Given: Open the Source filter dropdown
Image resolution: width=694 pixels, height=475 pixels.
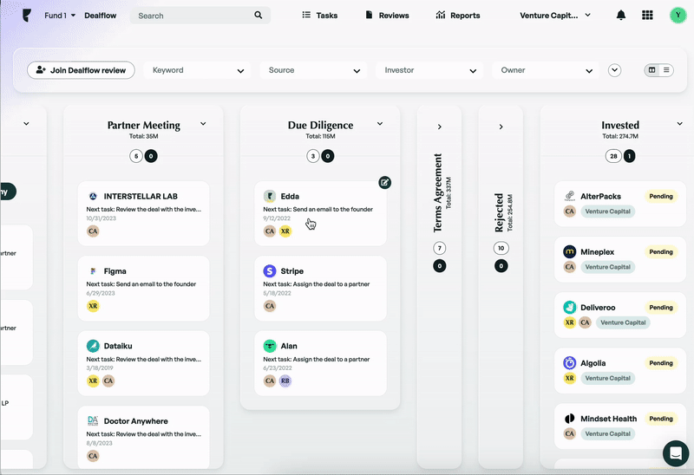Looking at the screenshot, I should 315,70.
